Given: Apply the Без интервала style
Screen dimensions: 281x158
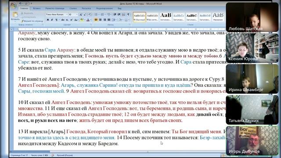Looking at the screenshot, I should pyautogui.click(x=152, y=17).
